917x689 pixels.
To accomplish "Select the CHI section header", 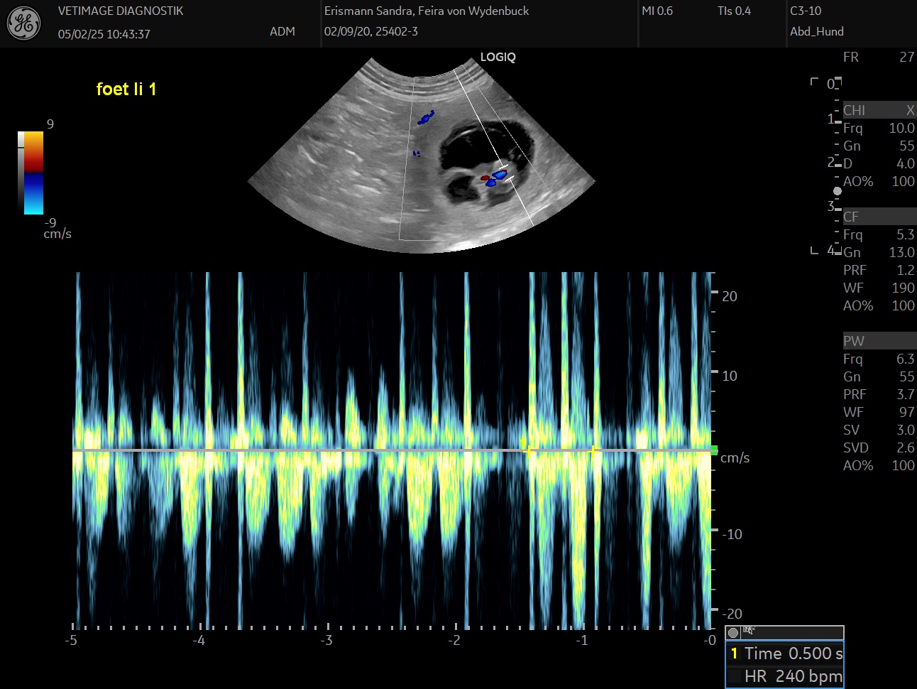I will coord(854,110).
